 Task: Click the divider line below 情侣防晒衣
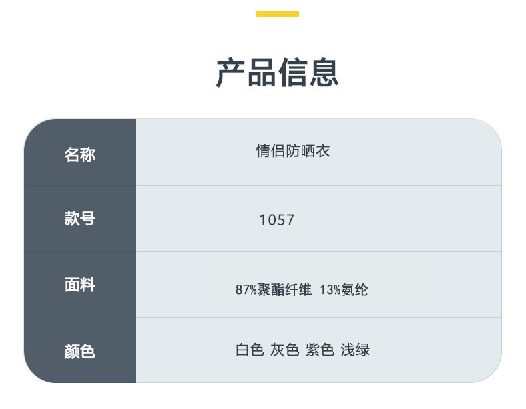click(318, 185)
